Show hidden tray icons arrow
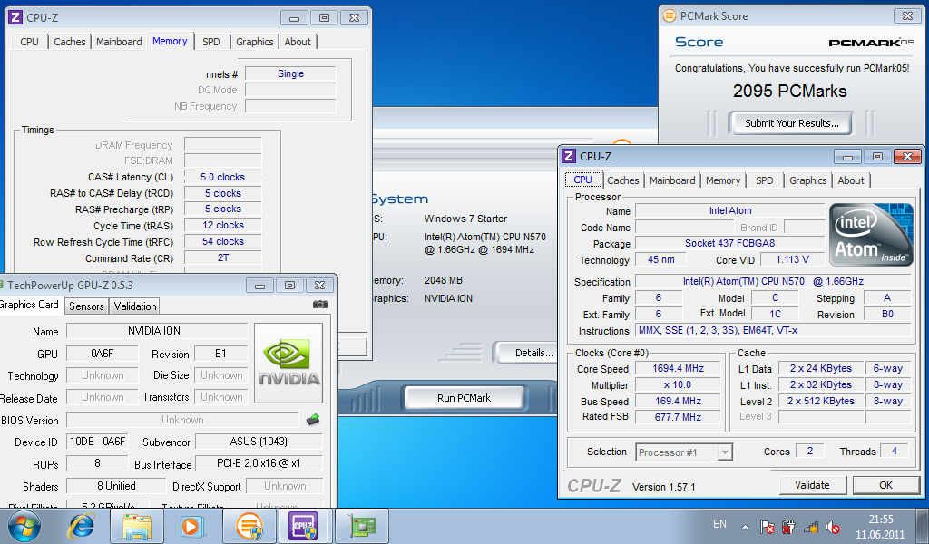The height and width of the screenshot is (544, 929). pyautogui.click(x=746, y=526)
